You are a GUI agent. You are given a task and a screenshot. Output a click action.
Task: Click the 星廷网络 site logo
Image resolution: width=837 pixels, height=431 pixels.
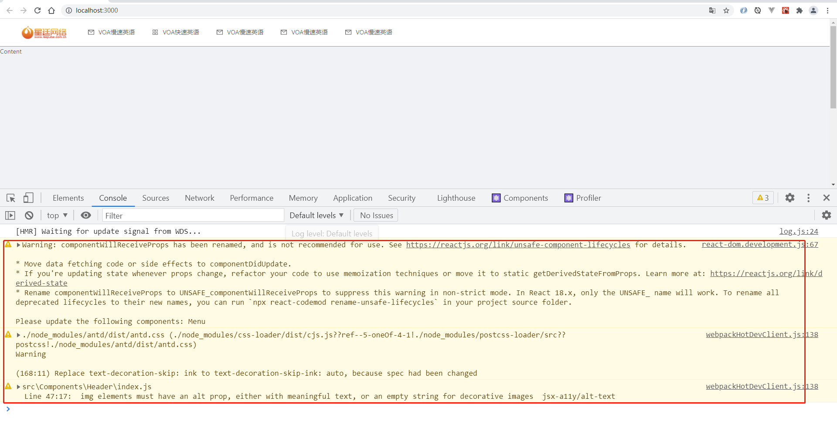tap(44, 32)
